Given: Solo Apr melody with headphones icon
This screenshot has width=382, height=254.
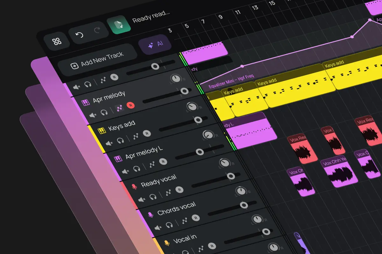Looking at the screenshot, I should point(104,112).
